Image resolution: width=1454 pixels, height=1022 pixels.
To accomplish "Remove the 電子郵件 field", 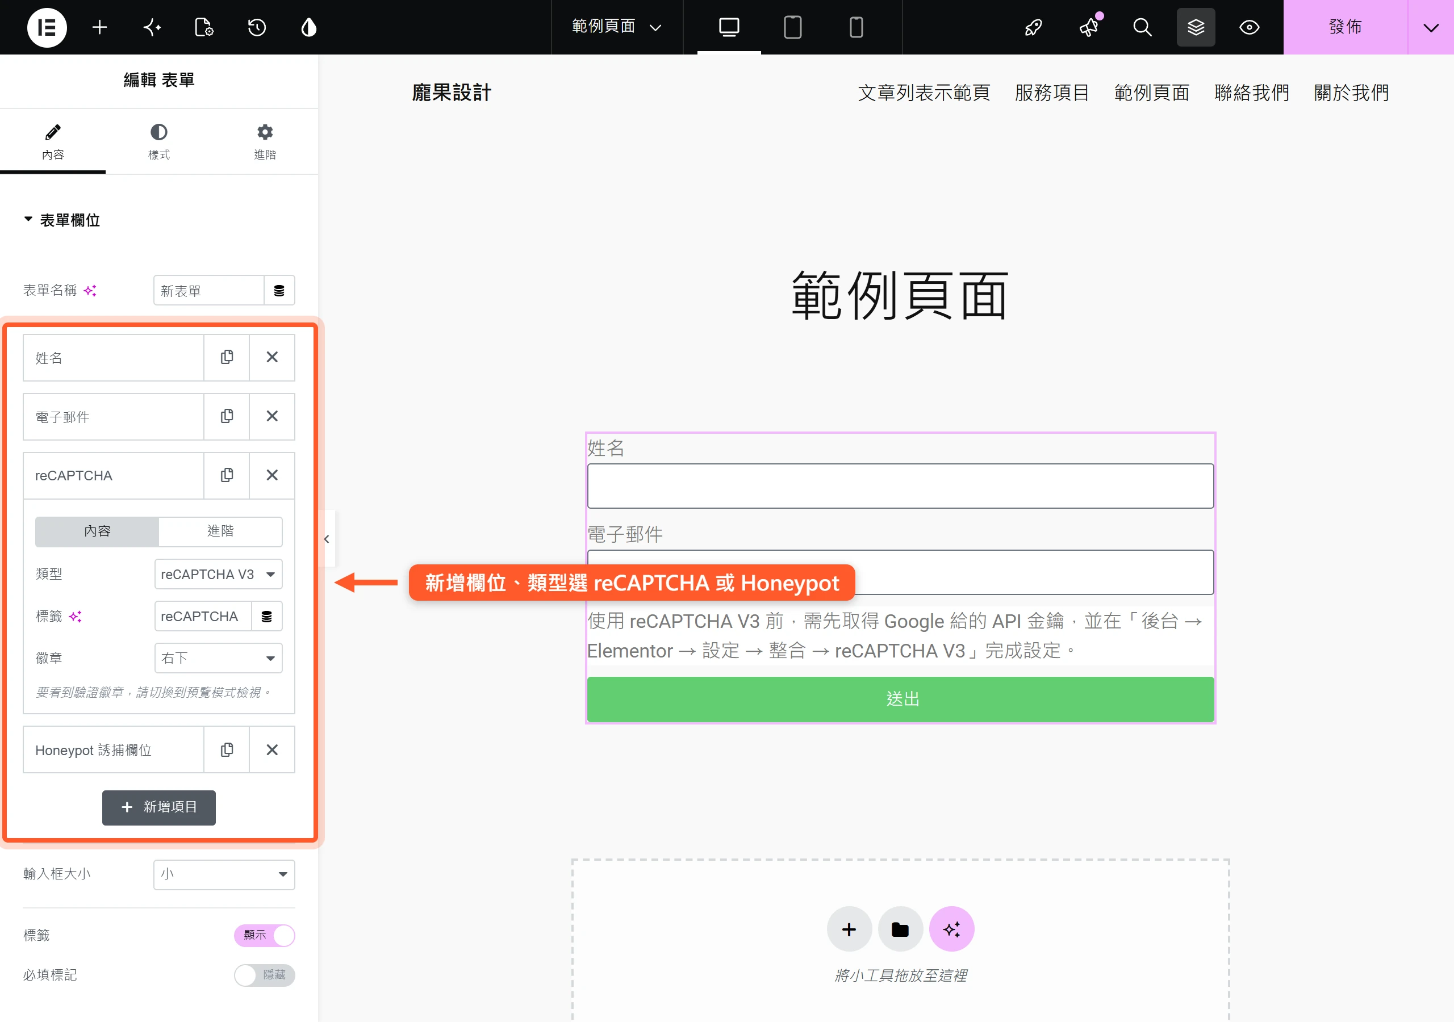I will tap(272, 417).
